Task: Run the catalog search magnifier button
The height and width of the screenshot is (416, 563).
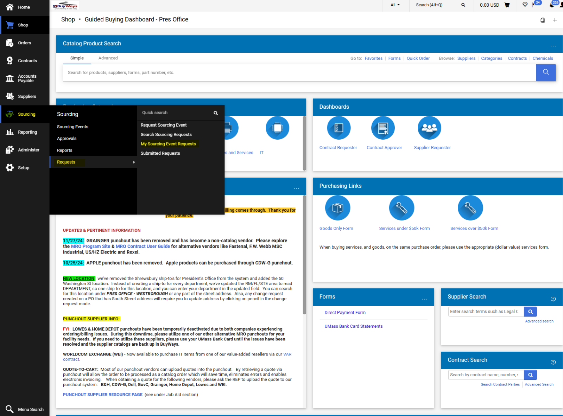Action: [x=546, y=72]
